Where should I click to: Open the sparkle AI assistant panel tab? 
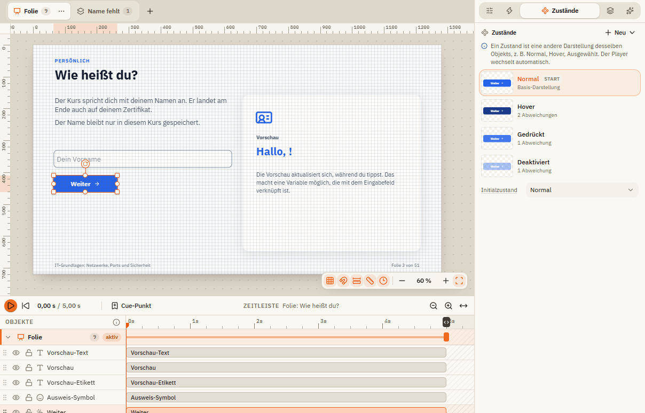coord(630,11)
